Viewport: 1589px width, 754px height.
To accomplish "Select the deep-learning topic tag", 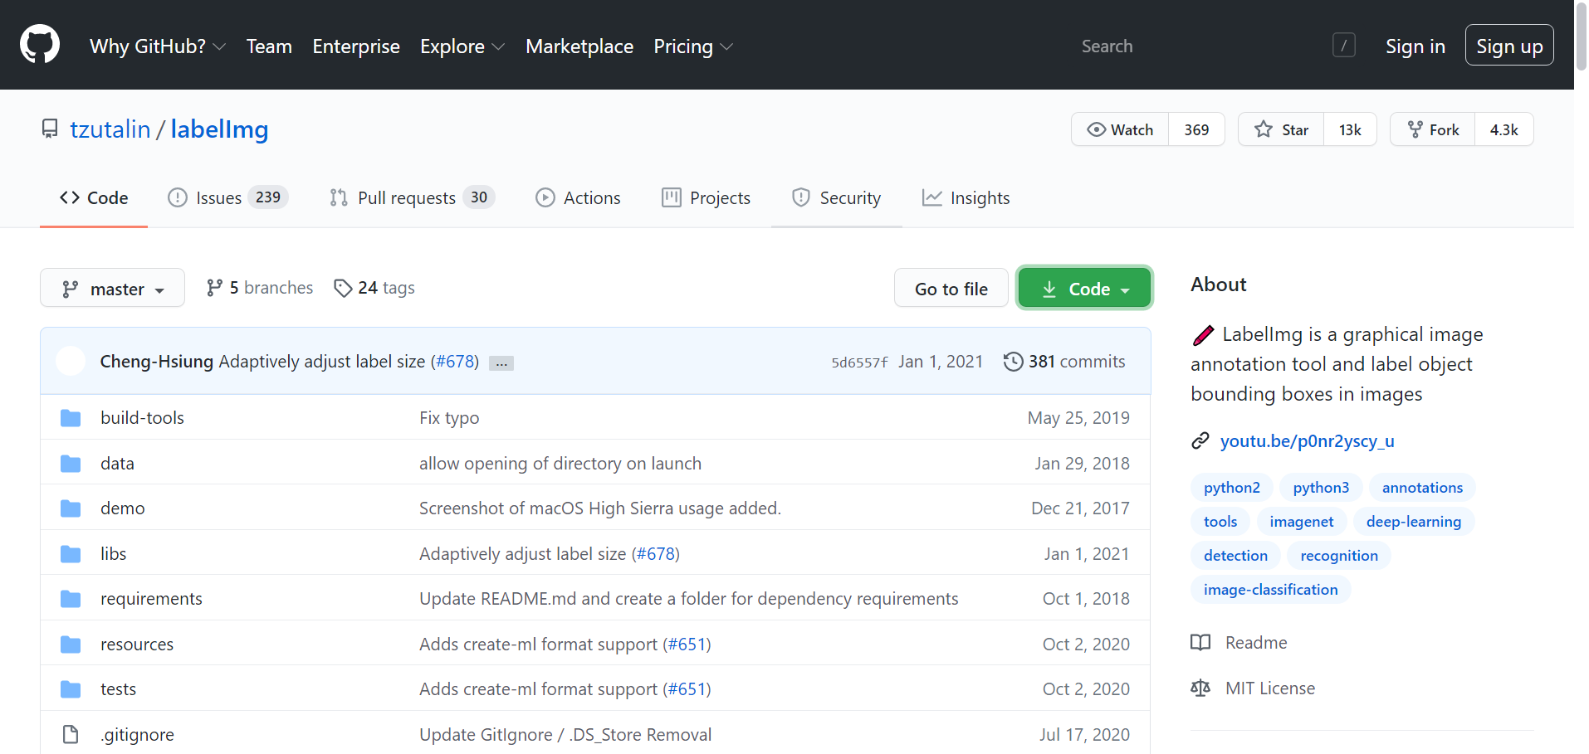I will coord(1413,522).
